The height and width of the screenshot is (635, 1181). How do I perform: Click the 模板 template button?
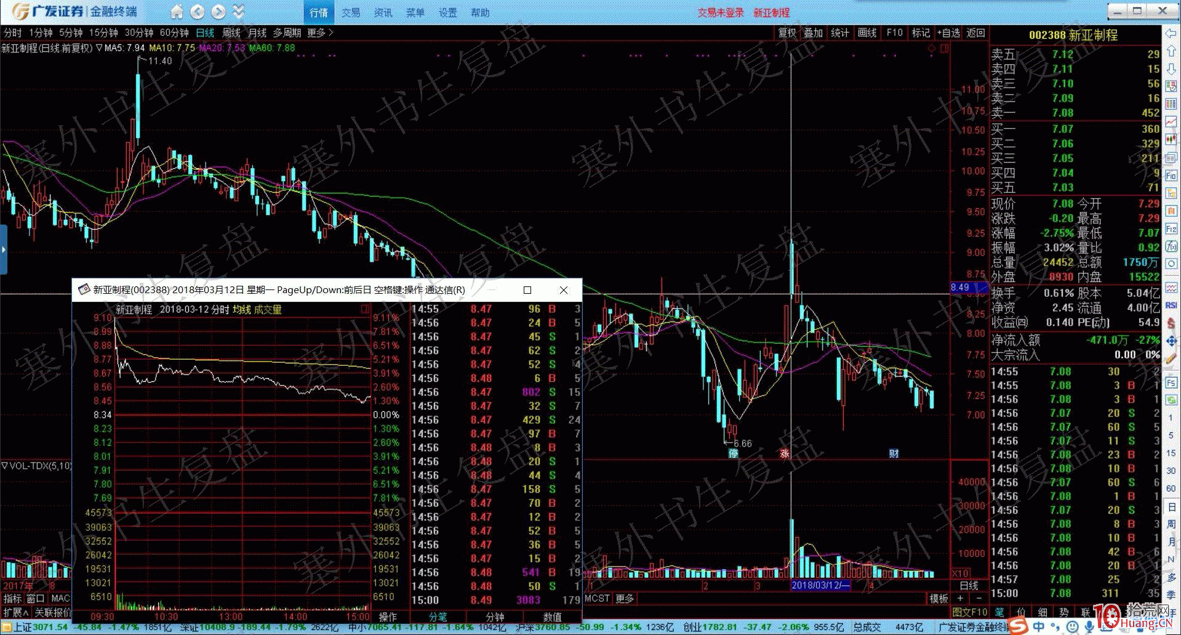point(939,598)
